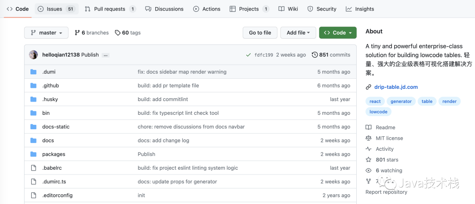The image size is (475, 204).
Task: Click the Go to file button
Action: 260,33
